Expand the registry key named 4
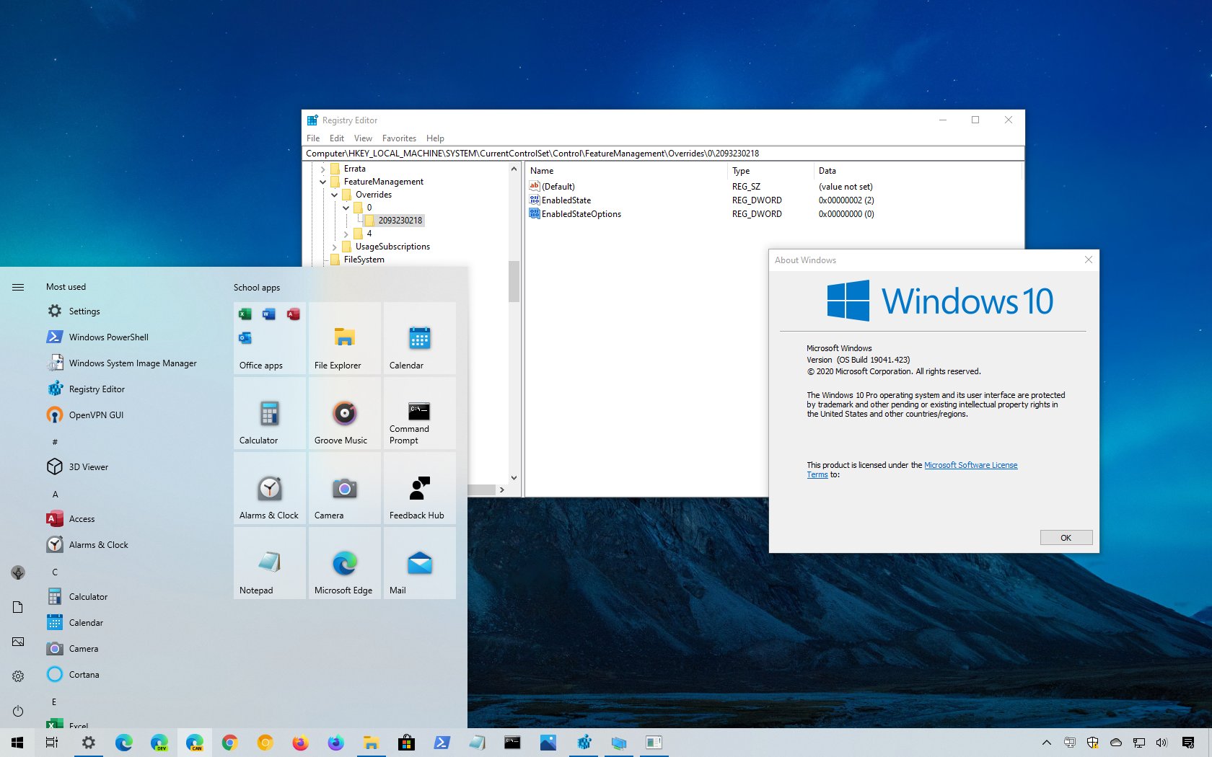The width and height of the screenshot is (1212, 757). click(347, 234)
